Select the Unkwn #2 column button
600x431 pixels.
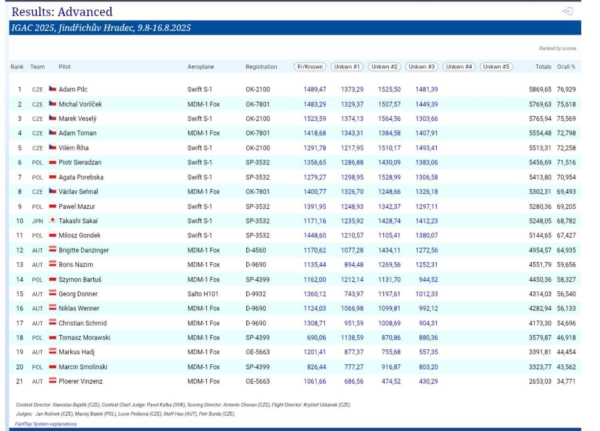click(384, 67)
